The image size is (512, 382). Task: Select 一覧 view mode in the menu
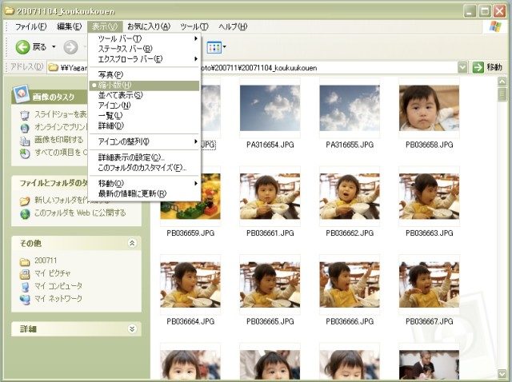click(x=110, y=116)
